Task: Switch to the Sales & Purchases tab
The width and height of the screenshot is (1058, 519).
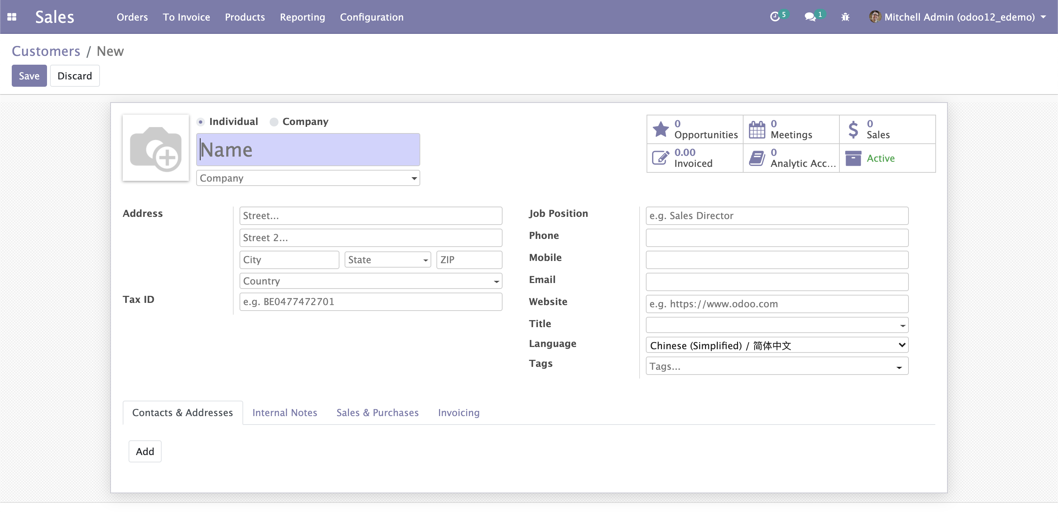Action: tap(378, 412)
